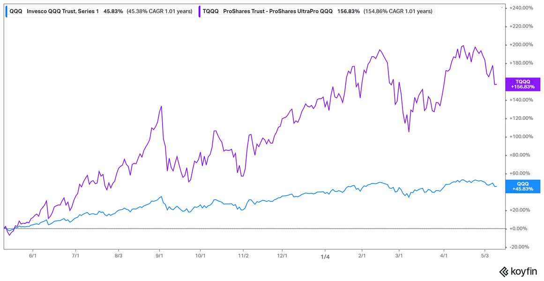Click the 10/1 date label

201,256
